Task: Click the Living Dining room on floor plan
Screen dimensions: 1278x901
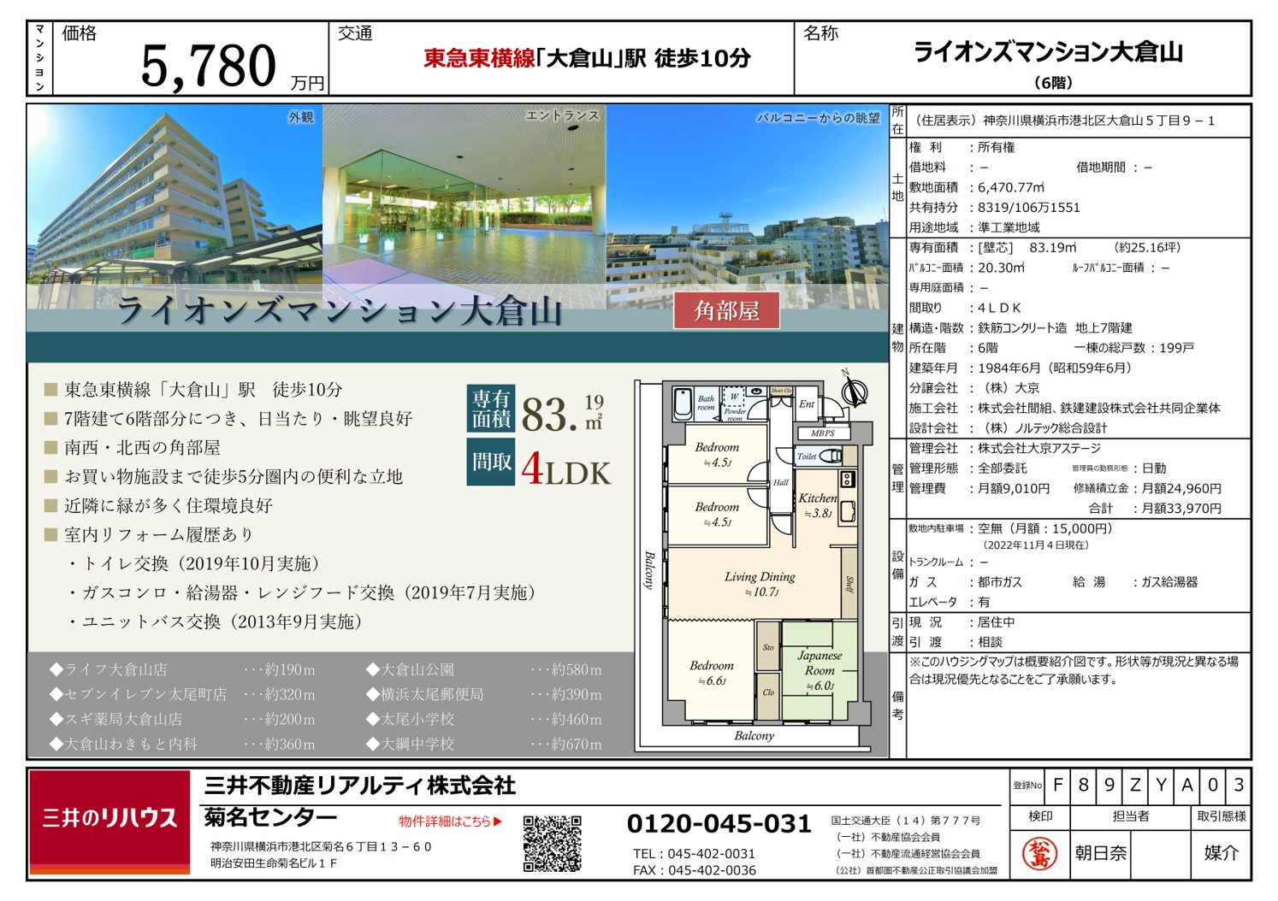Action: (759, 584)
